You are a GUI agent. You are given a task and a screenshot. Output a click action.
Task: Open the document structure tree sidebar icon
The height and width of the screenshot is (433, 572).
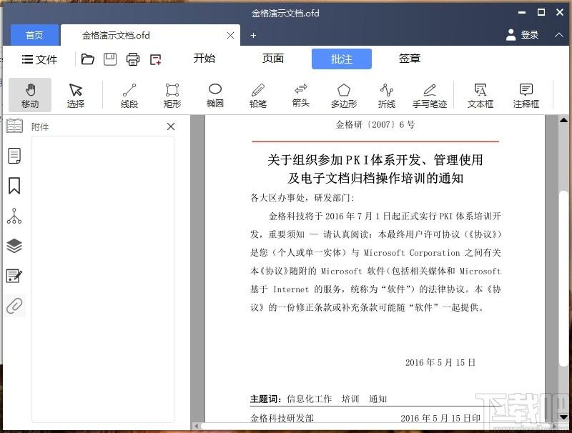pyautogui.click(x=14, y=216)
